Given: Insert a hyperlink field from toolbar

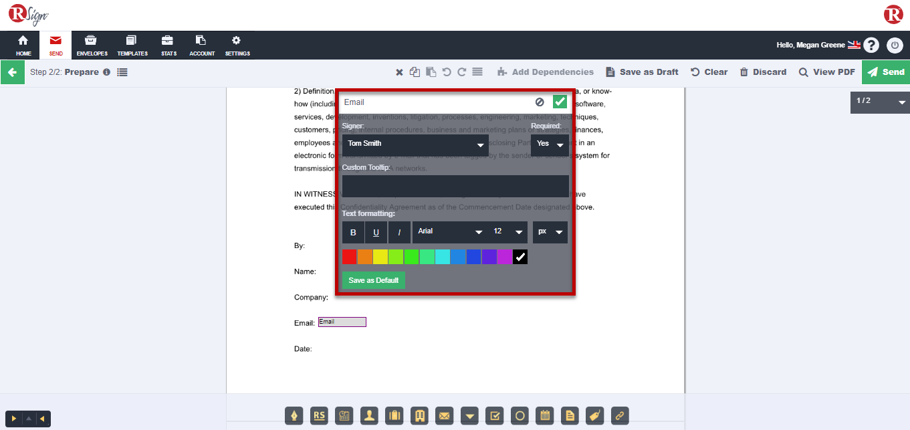Looking at the screenshot, I should pyautogui.click(x=619, y=415).
